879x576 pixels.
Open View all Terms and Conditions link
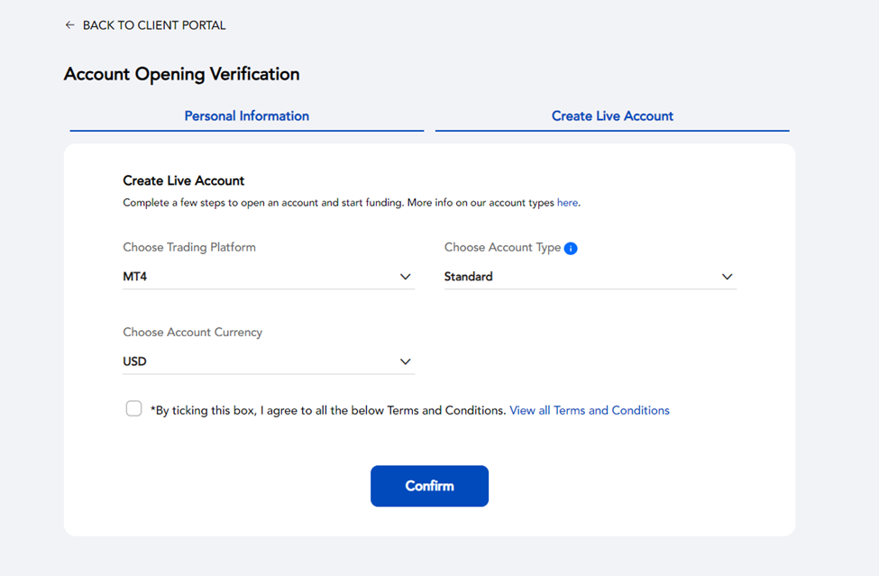pos(590,410)
